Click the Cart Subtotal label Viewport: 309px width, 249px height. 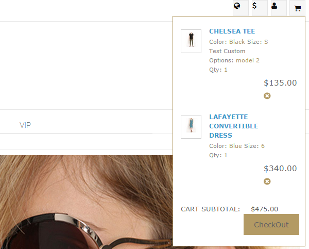[x=210, y=209]
